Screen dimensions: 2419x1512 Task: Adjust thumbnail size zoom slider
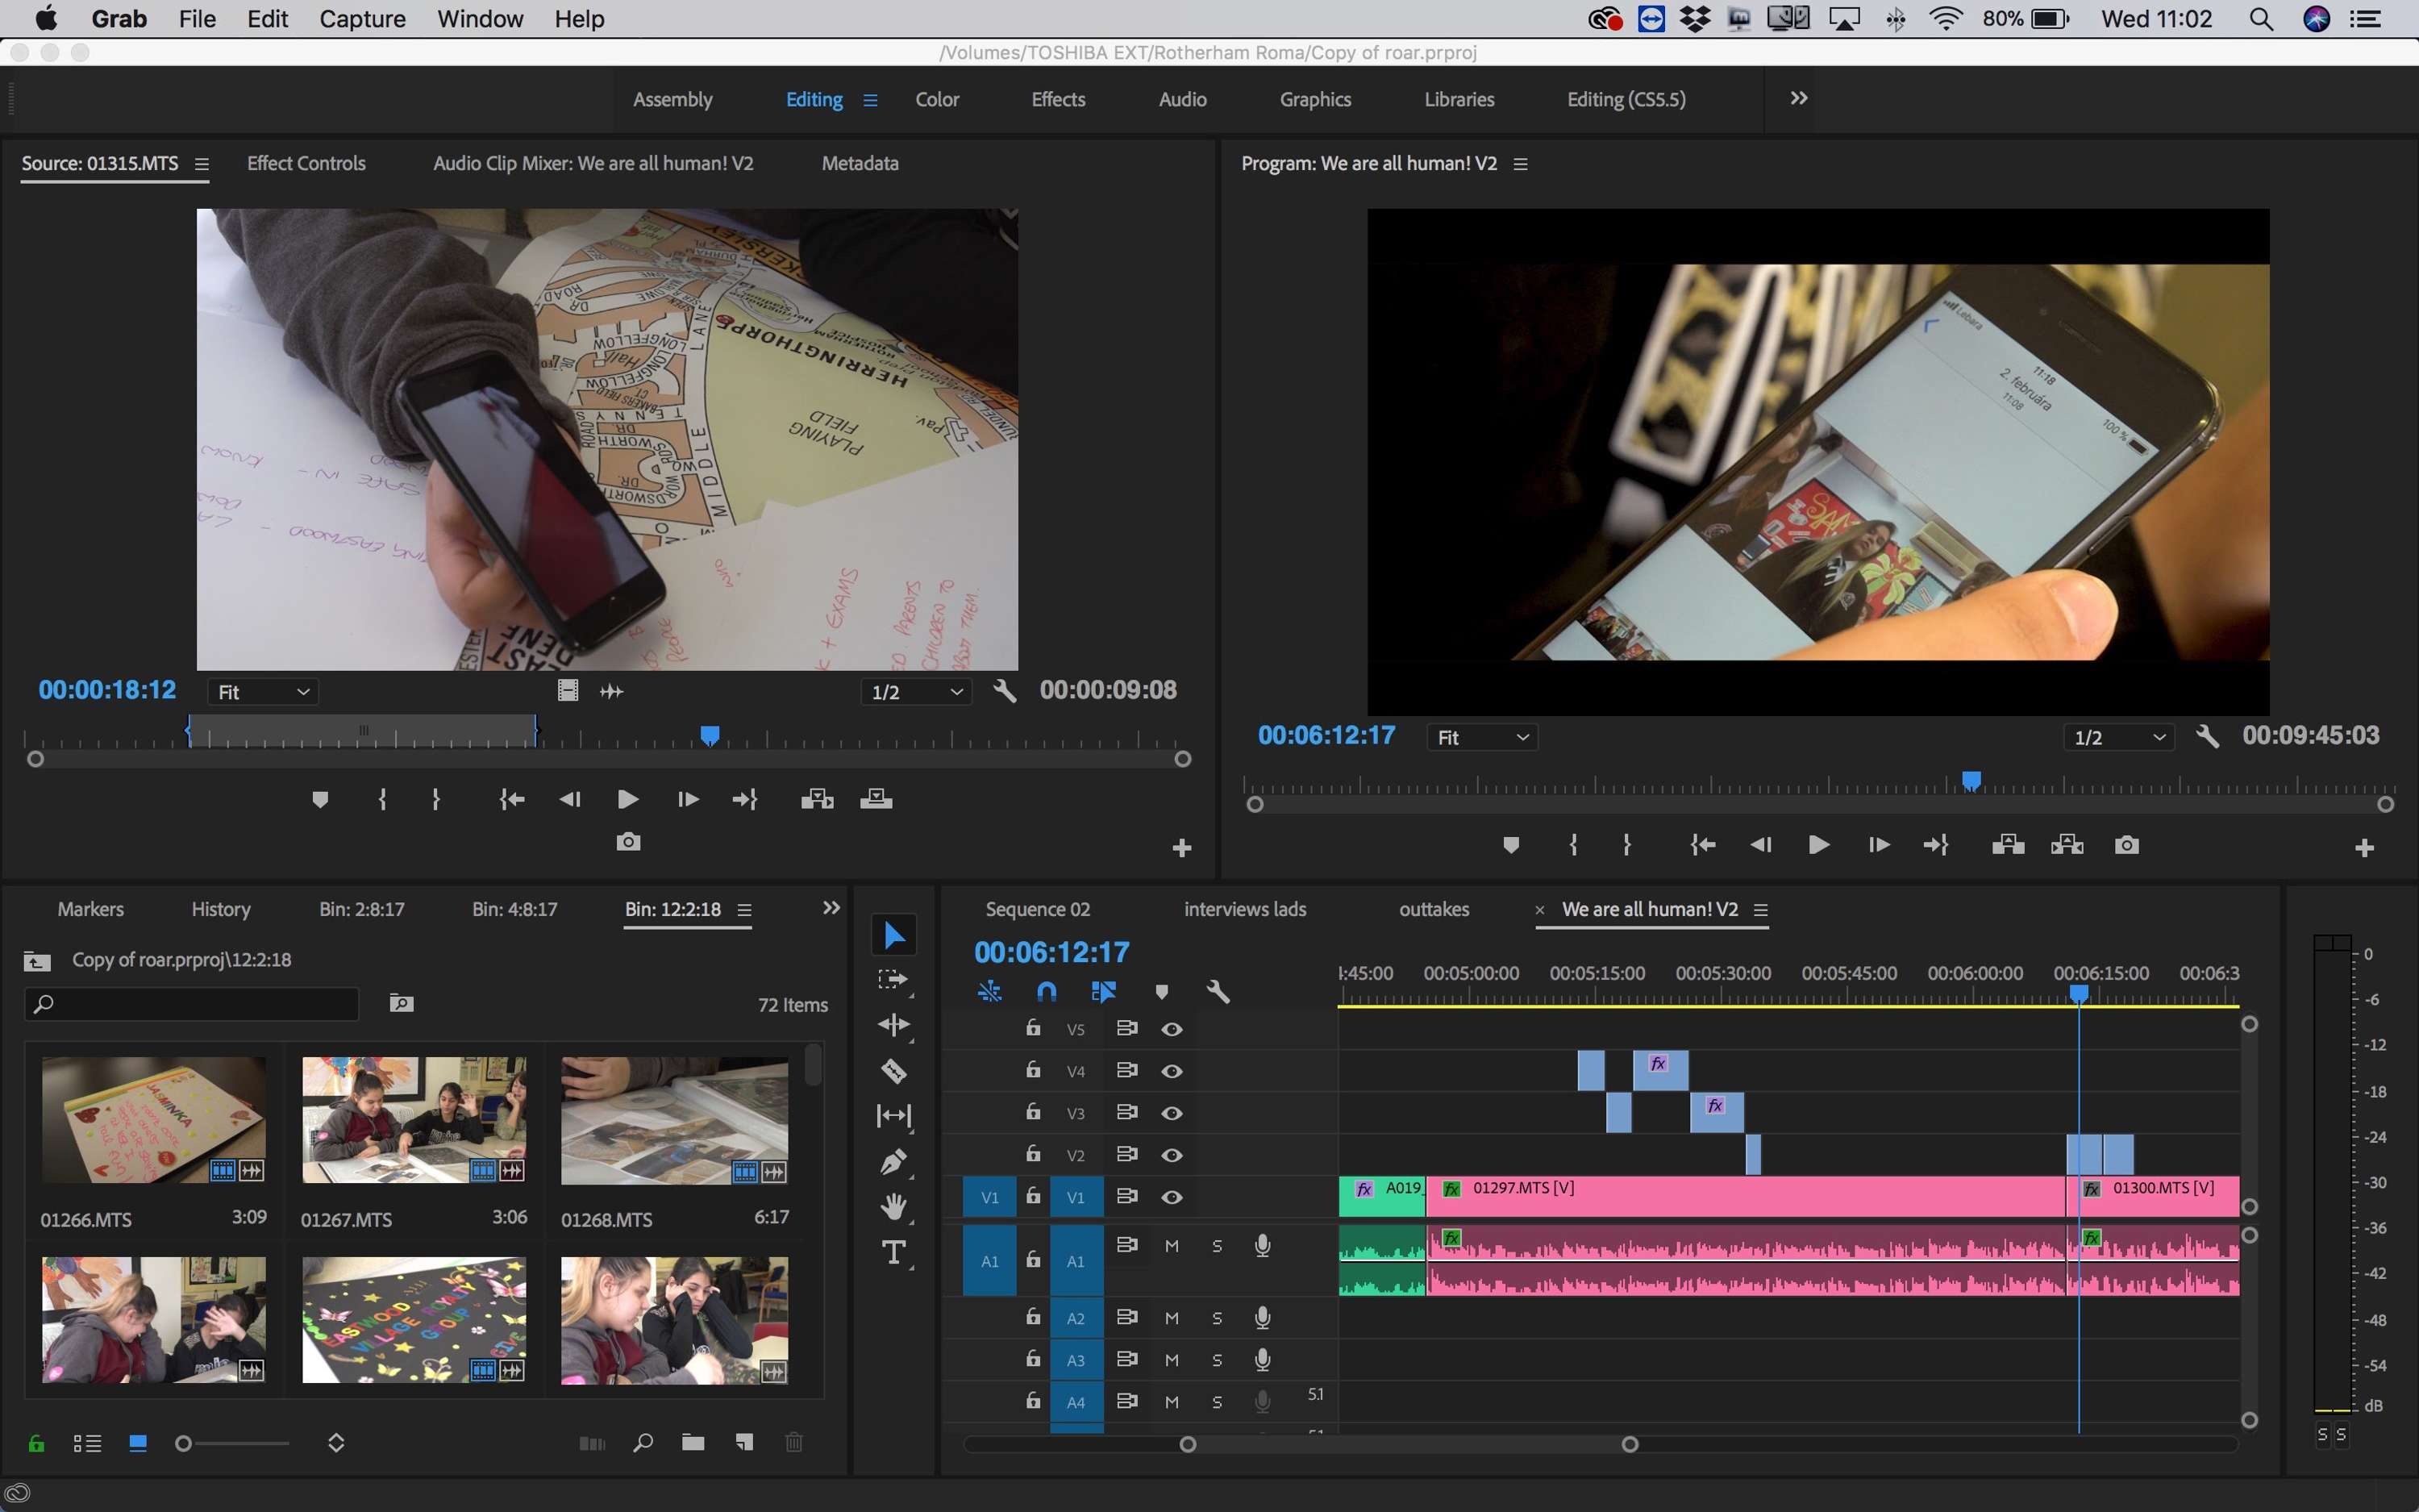pos(183,1443)
